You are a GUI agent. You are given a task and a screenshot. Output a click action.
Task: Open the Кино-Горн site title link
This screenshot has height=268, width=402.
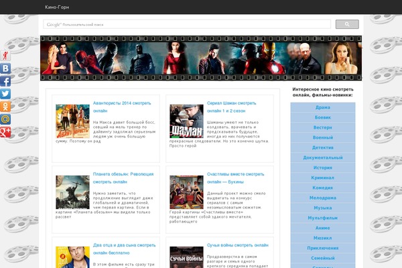click(57, 7)
